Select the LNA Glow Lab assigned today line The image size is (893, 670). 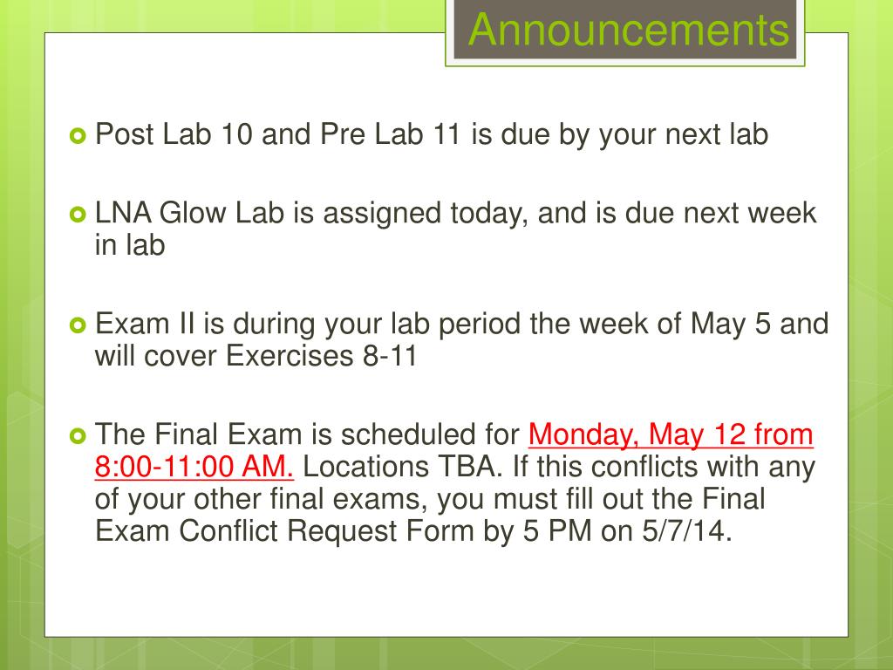coord(455,214)
